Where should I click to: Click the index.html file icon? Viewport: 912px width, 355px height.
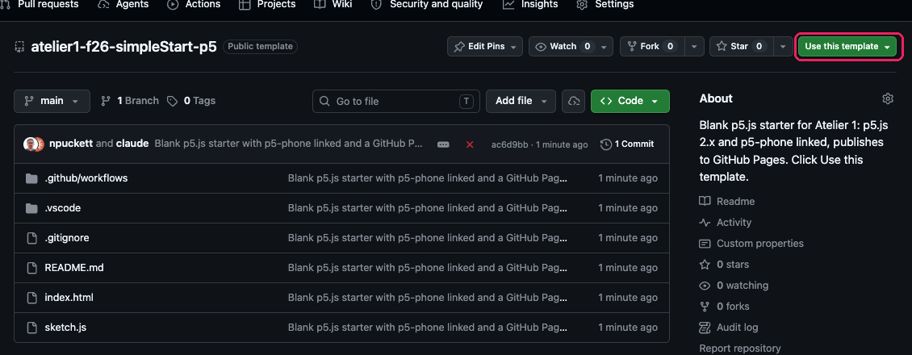pos(31,298)
